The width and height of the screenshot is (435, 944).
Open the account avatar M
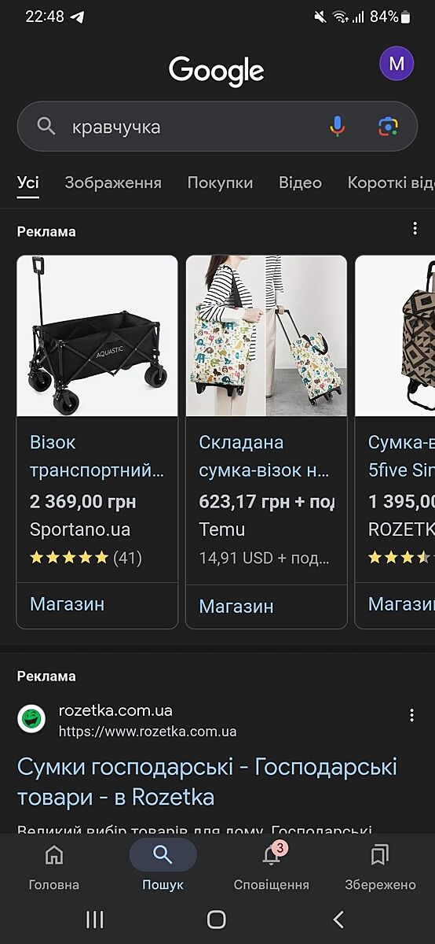397,64
